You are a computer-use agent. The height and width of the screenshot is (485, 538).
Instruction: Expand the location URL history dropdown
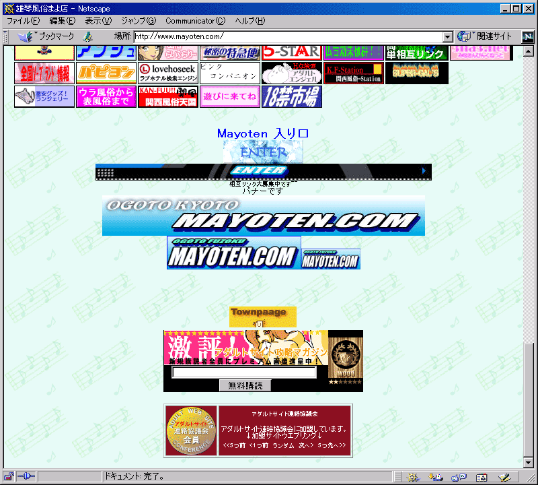[447, 37]
